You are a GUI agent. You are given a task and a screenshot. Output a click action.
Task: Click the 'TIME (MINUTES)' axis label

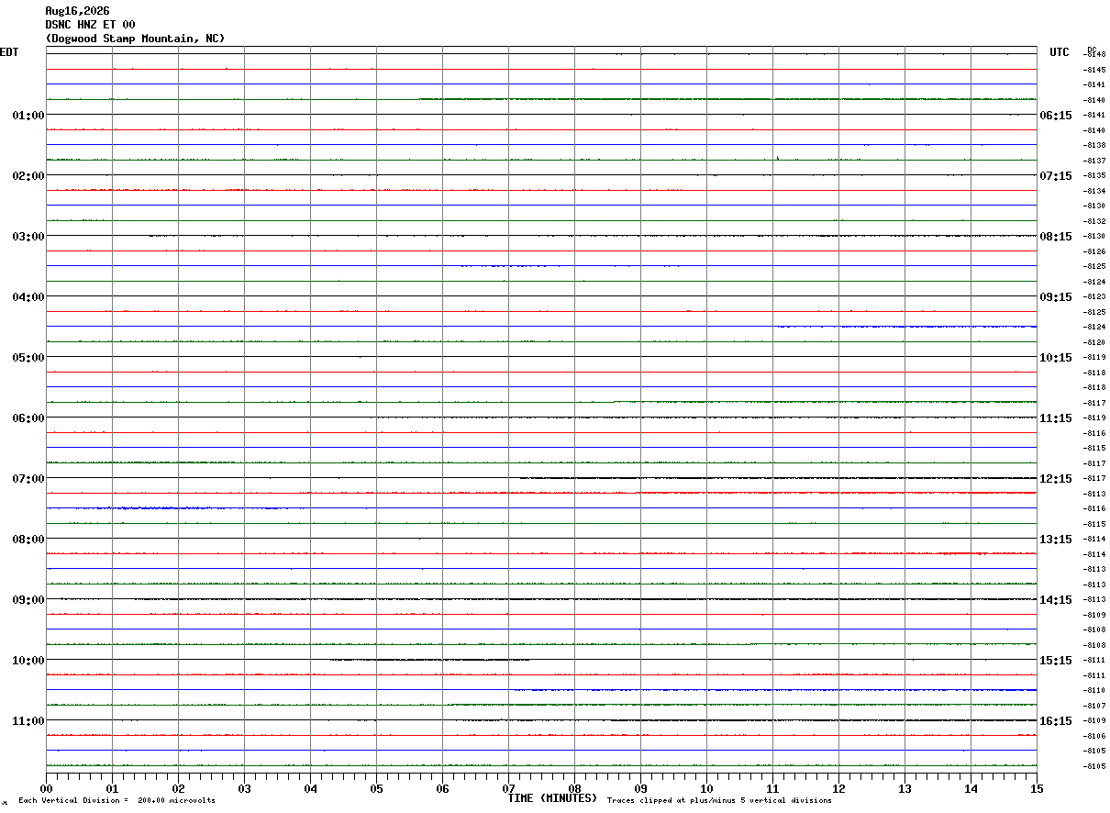click(552, 798)
